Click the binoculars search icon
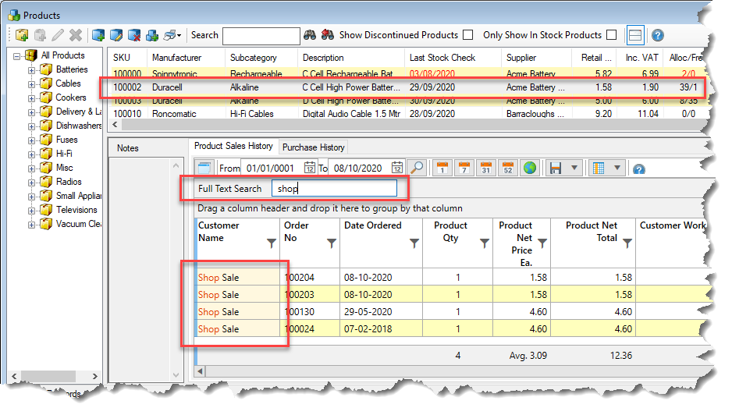The height and width of the screenshot is (415, 732). (x=310, y=35)
